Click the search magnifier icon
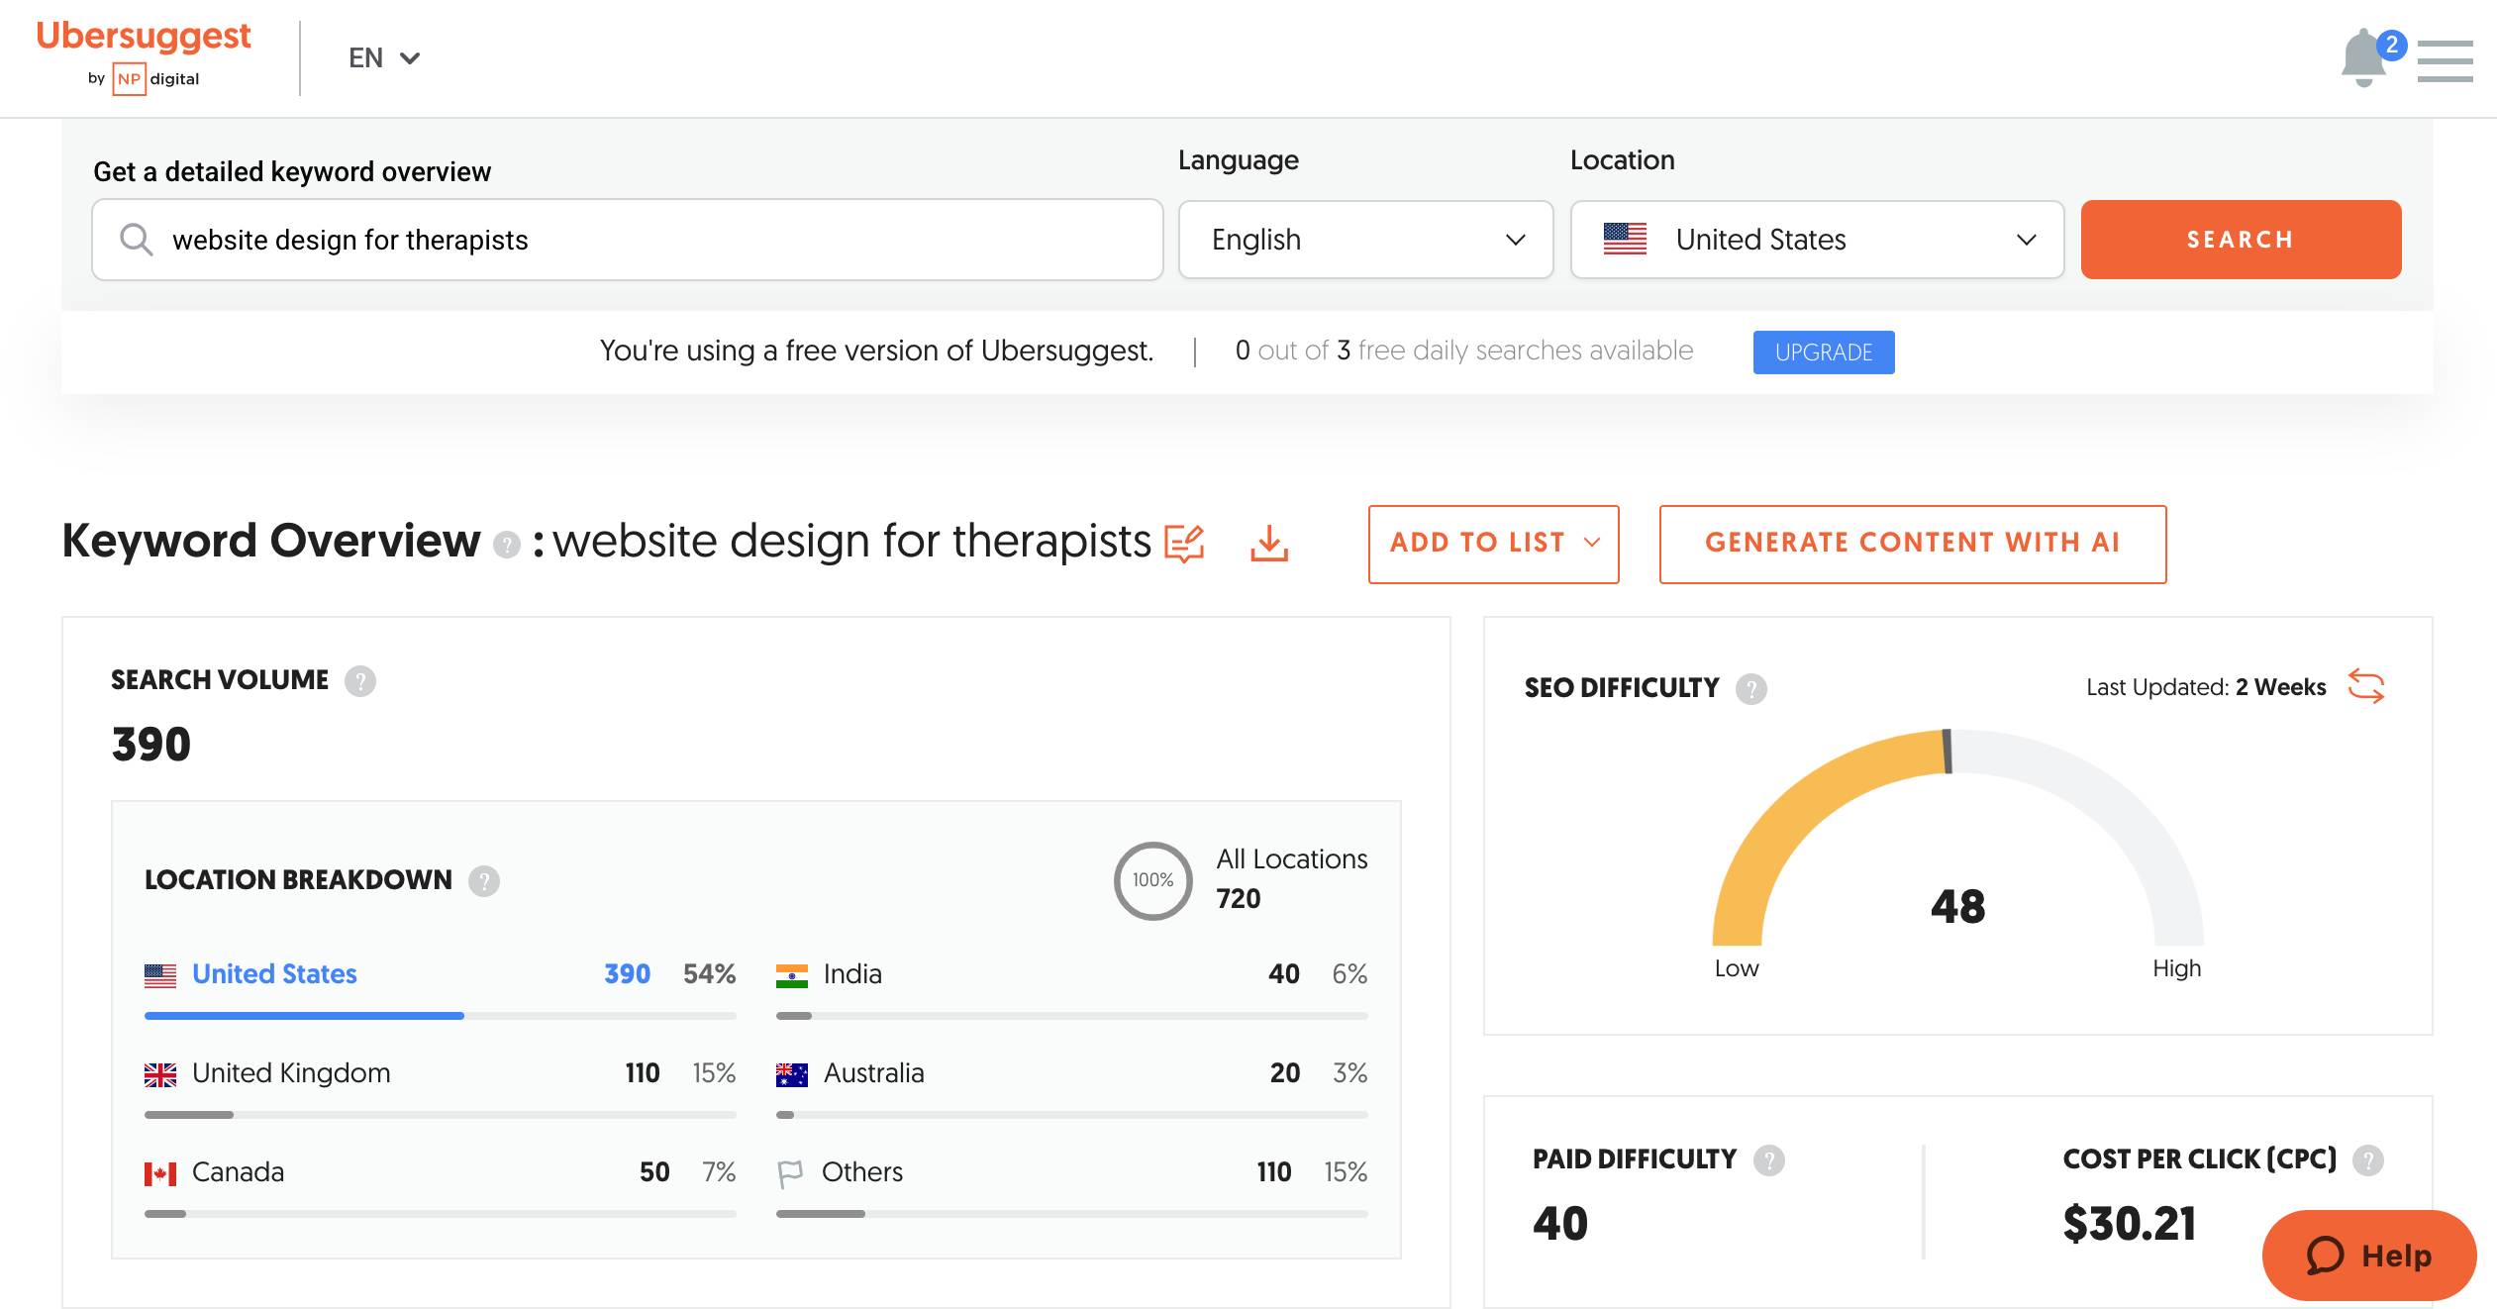2497x1309 pixels. 136,240
